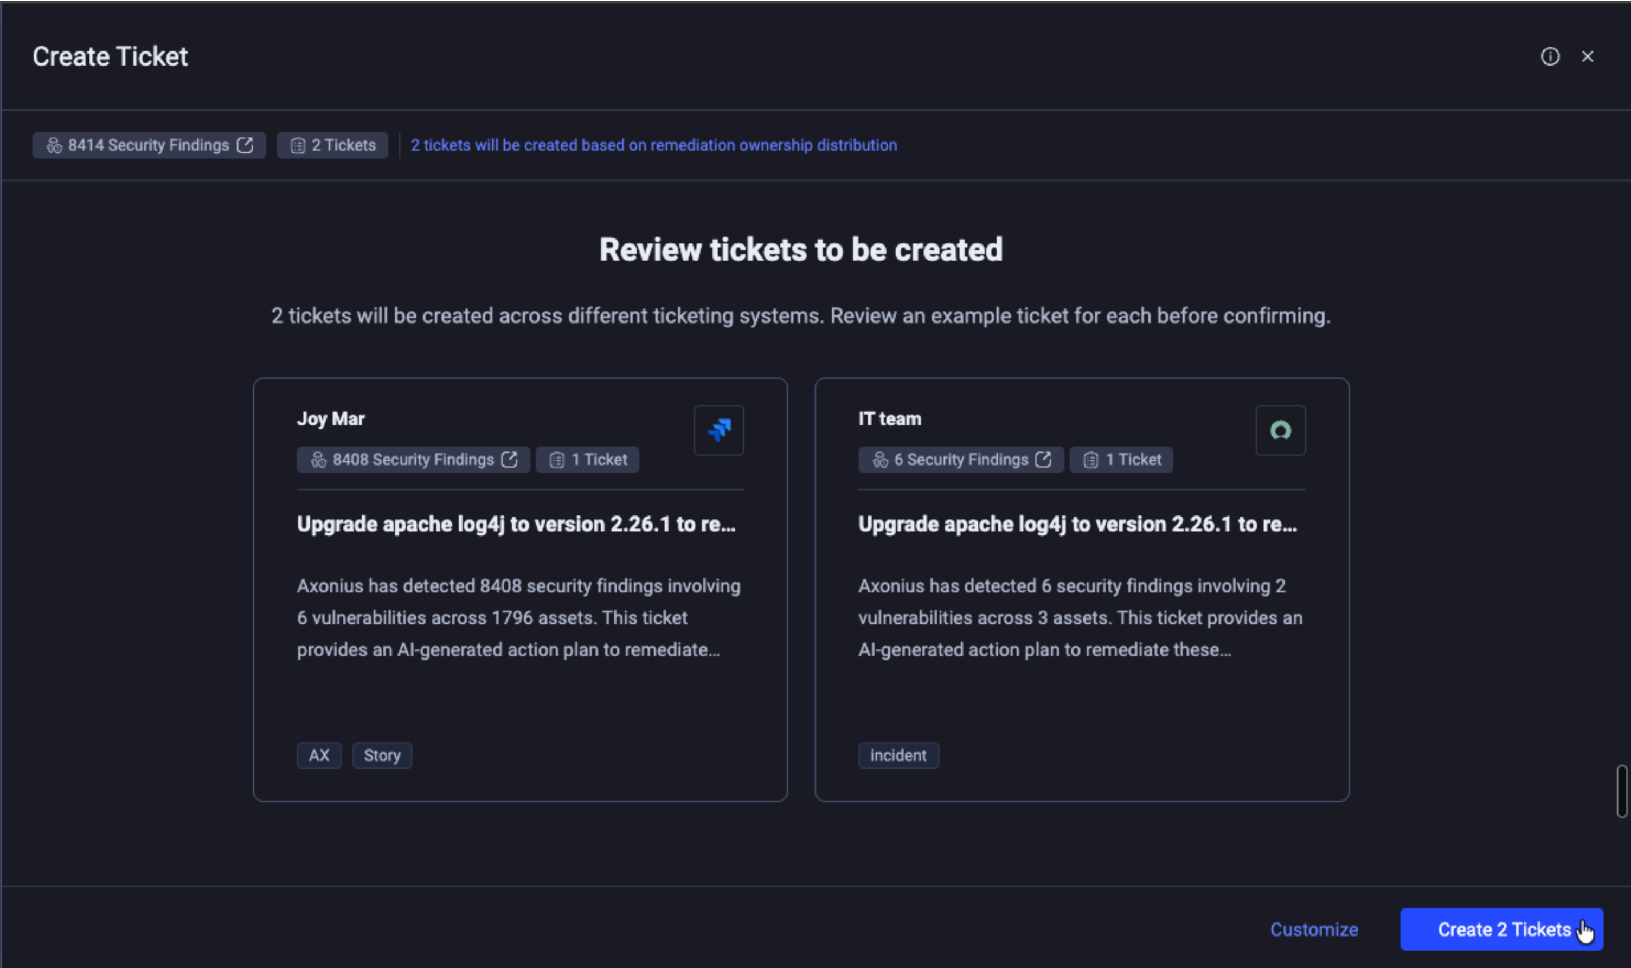The height and width of the screenshot is (968, 1631).
Task: Select the incident tag on IT team card
Action: [x=898, y=756]
